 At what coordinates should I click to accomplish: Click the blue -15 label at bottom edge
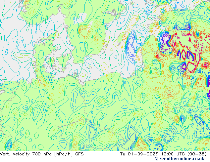point(129,149)
